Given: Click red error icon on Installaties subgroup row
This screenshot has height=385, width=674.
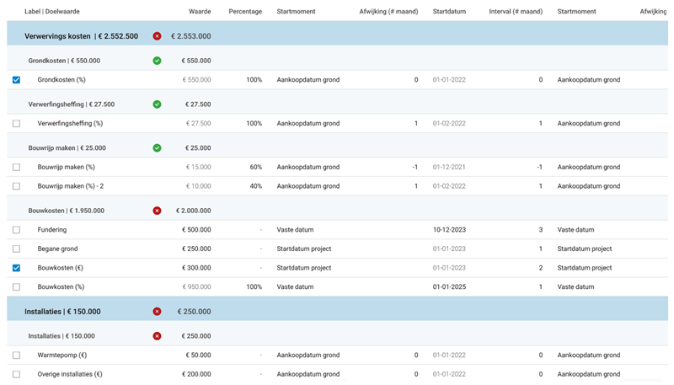Looking at the screenshot, I should point(158,336).
